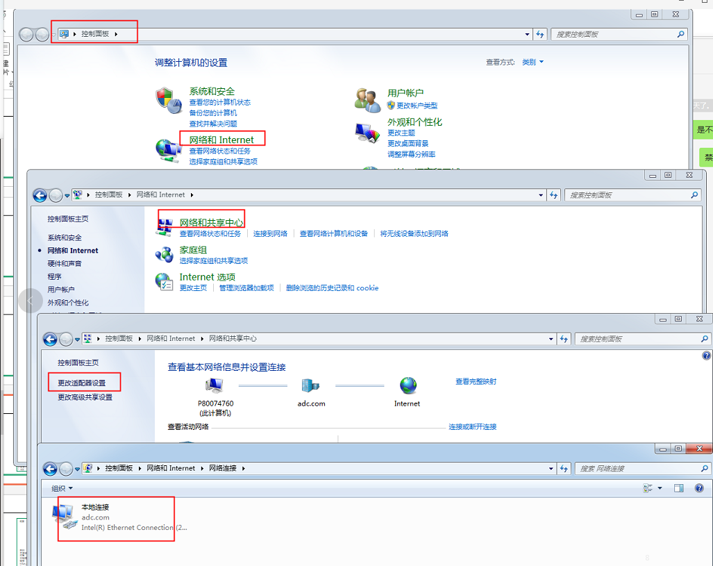
Task: Click 更改适配器设置 link
Action: [x=82, y=383]
